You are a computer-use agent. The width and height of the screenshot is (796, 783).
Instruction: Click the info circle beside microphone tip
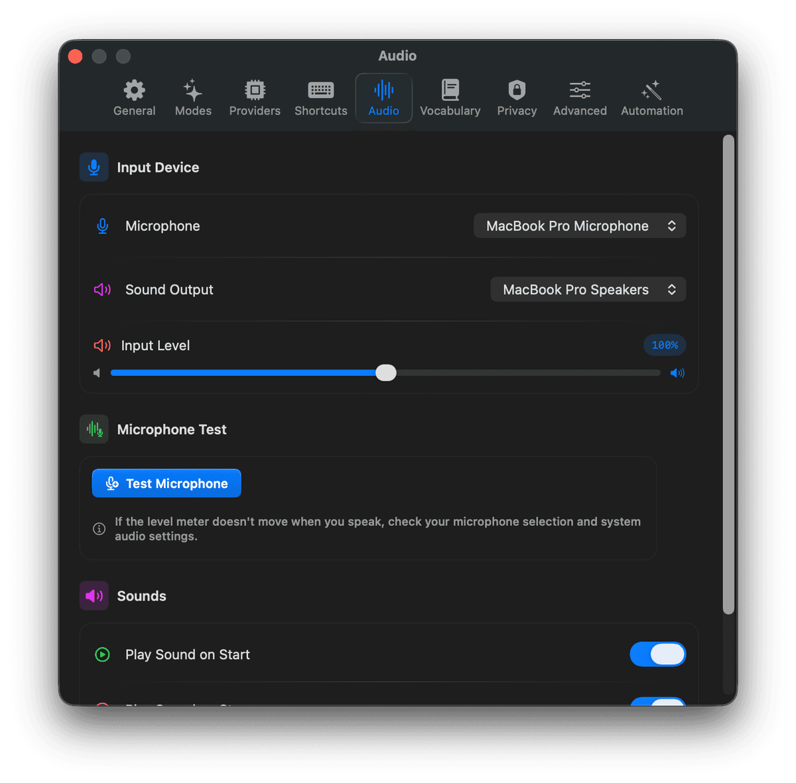[x=99, y=528]
